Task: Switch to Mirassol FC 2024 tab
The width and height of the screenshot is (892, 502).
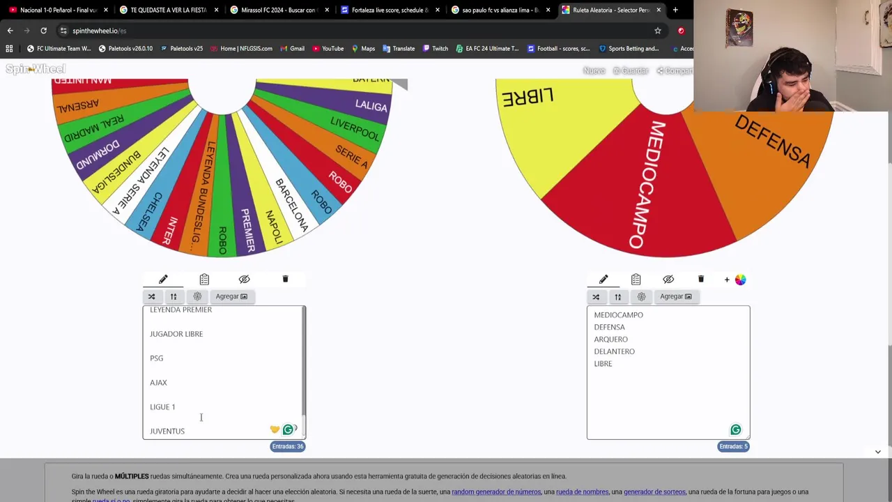Action: point(279,10)
